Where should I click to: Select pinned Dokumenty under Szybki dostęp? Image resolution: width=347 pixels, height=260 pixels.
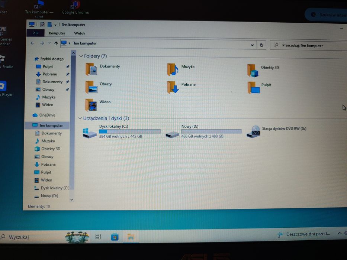(x=49, y=82)
